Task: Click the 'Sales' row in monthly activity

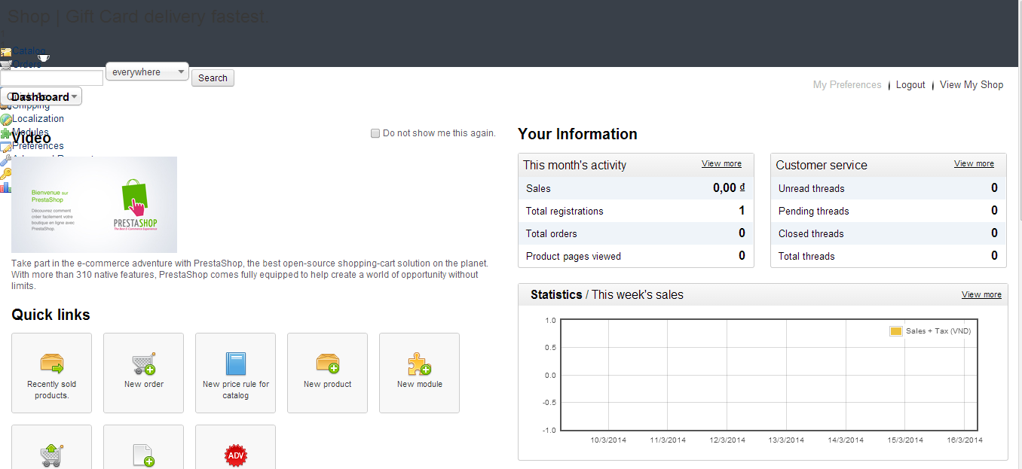Action: [x=636, y=188]
